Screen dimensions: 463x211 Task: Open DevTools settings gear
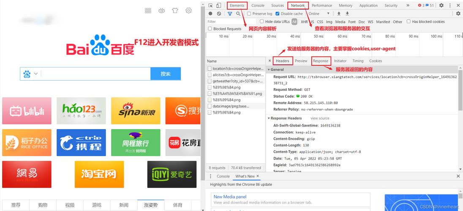point(441,5)
